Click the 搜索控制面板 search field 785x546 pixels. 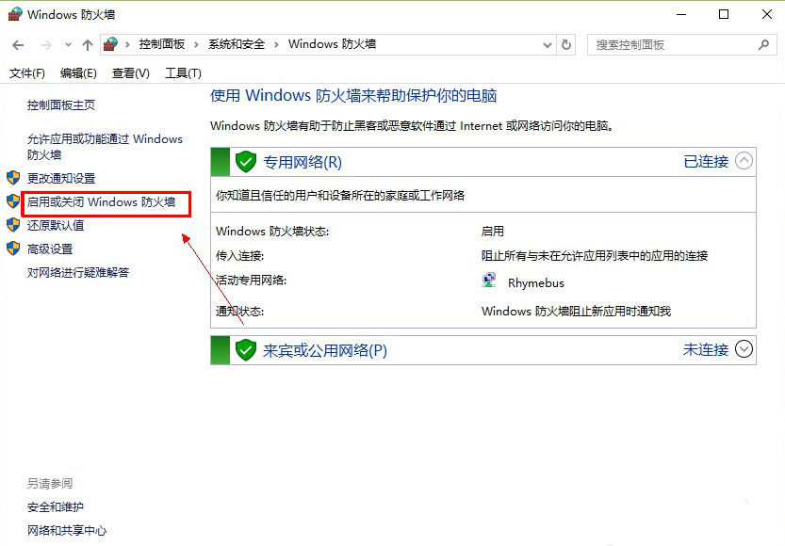(x=674, y=45)
